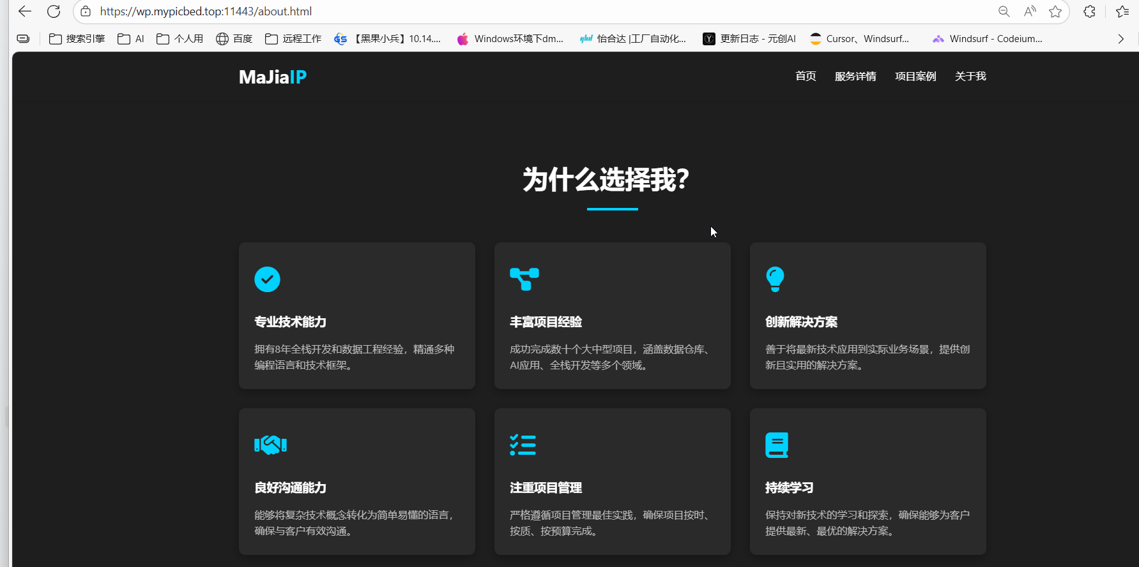The height and width of the screenshot is (567, 1139).
Task: Open the 更新日志 - 元创AI bookmark
Action: tap(749, 39)
